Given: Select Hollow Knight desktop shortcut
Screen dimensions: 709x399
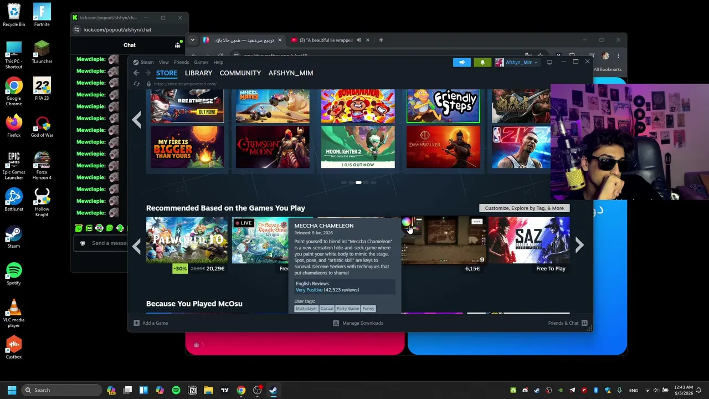Looking at the screenshot, I should tap(42, 203).
